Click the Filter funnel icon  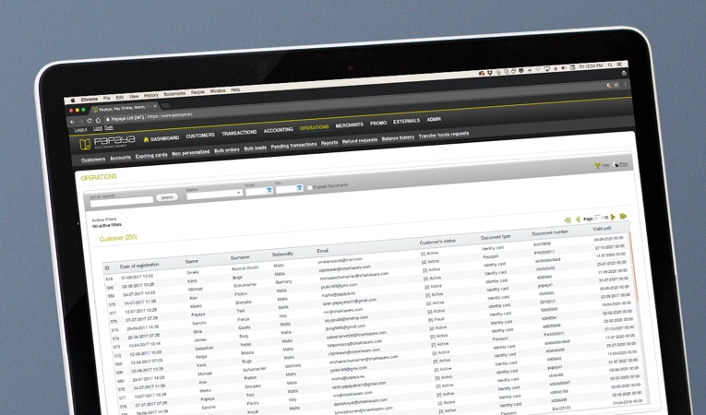pyautogui.click(x=596, y=166)
